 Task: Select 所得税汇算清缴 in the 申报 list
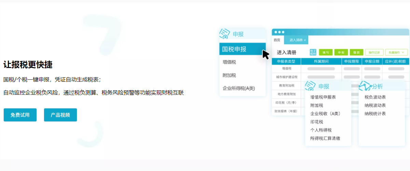(325, 139)
